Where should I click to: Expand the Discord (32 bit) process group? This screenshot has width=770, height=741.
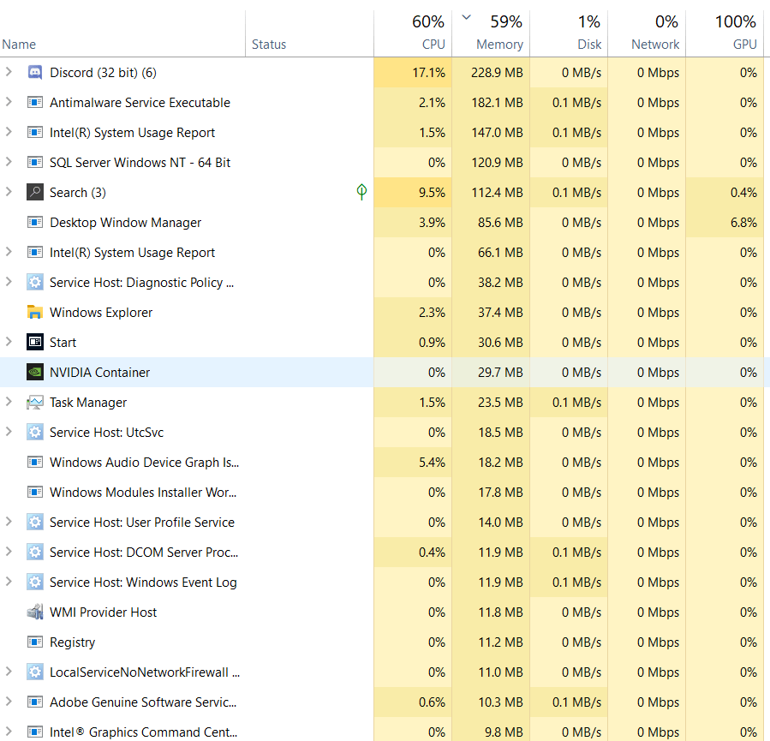point(9,72)
